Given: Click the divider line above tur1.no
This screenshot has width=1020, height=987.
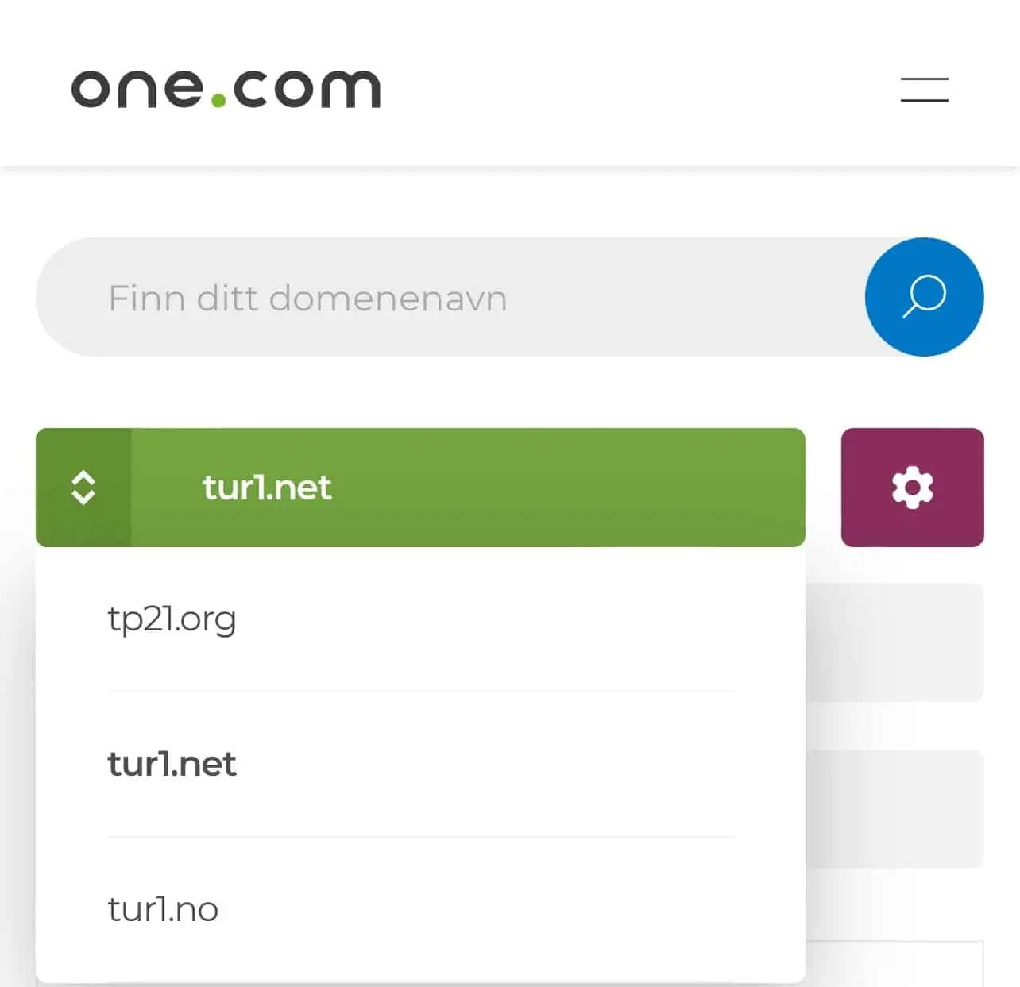Looking at the screenshot, I should coord(420,836).
